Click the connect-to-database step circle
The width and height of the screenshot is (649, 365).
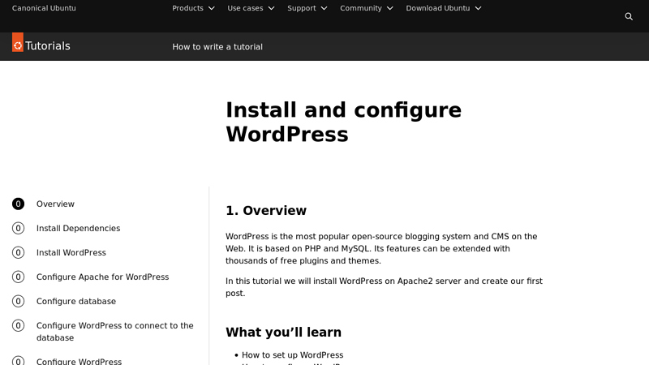coord(18,326)
